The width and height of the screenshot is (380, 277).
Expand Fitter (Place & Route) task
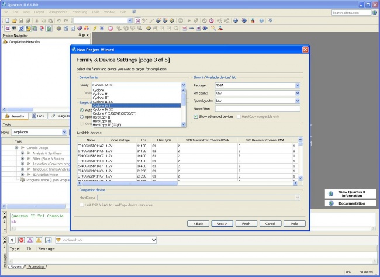point(23,158)
